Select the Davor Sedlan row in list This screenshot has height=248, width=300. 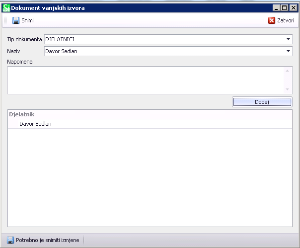point(150,124)
